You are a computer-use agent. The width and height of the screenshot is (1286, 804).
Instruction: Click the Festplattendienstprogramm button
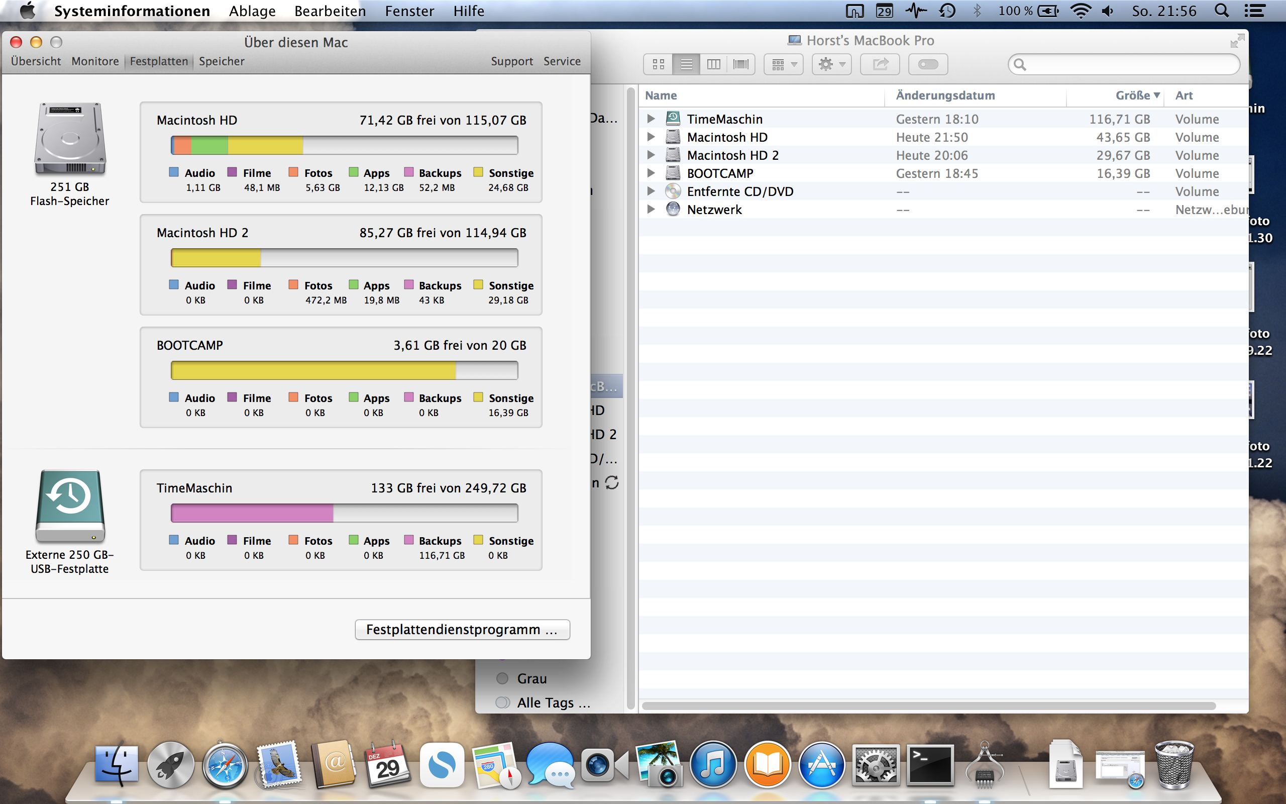(462, 630)
